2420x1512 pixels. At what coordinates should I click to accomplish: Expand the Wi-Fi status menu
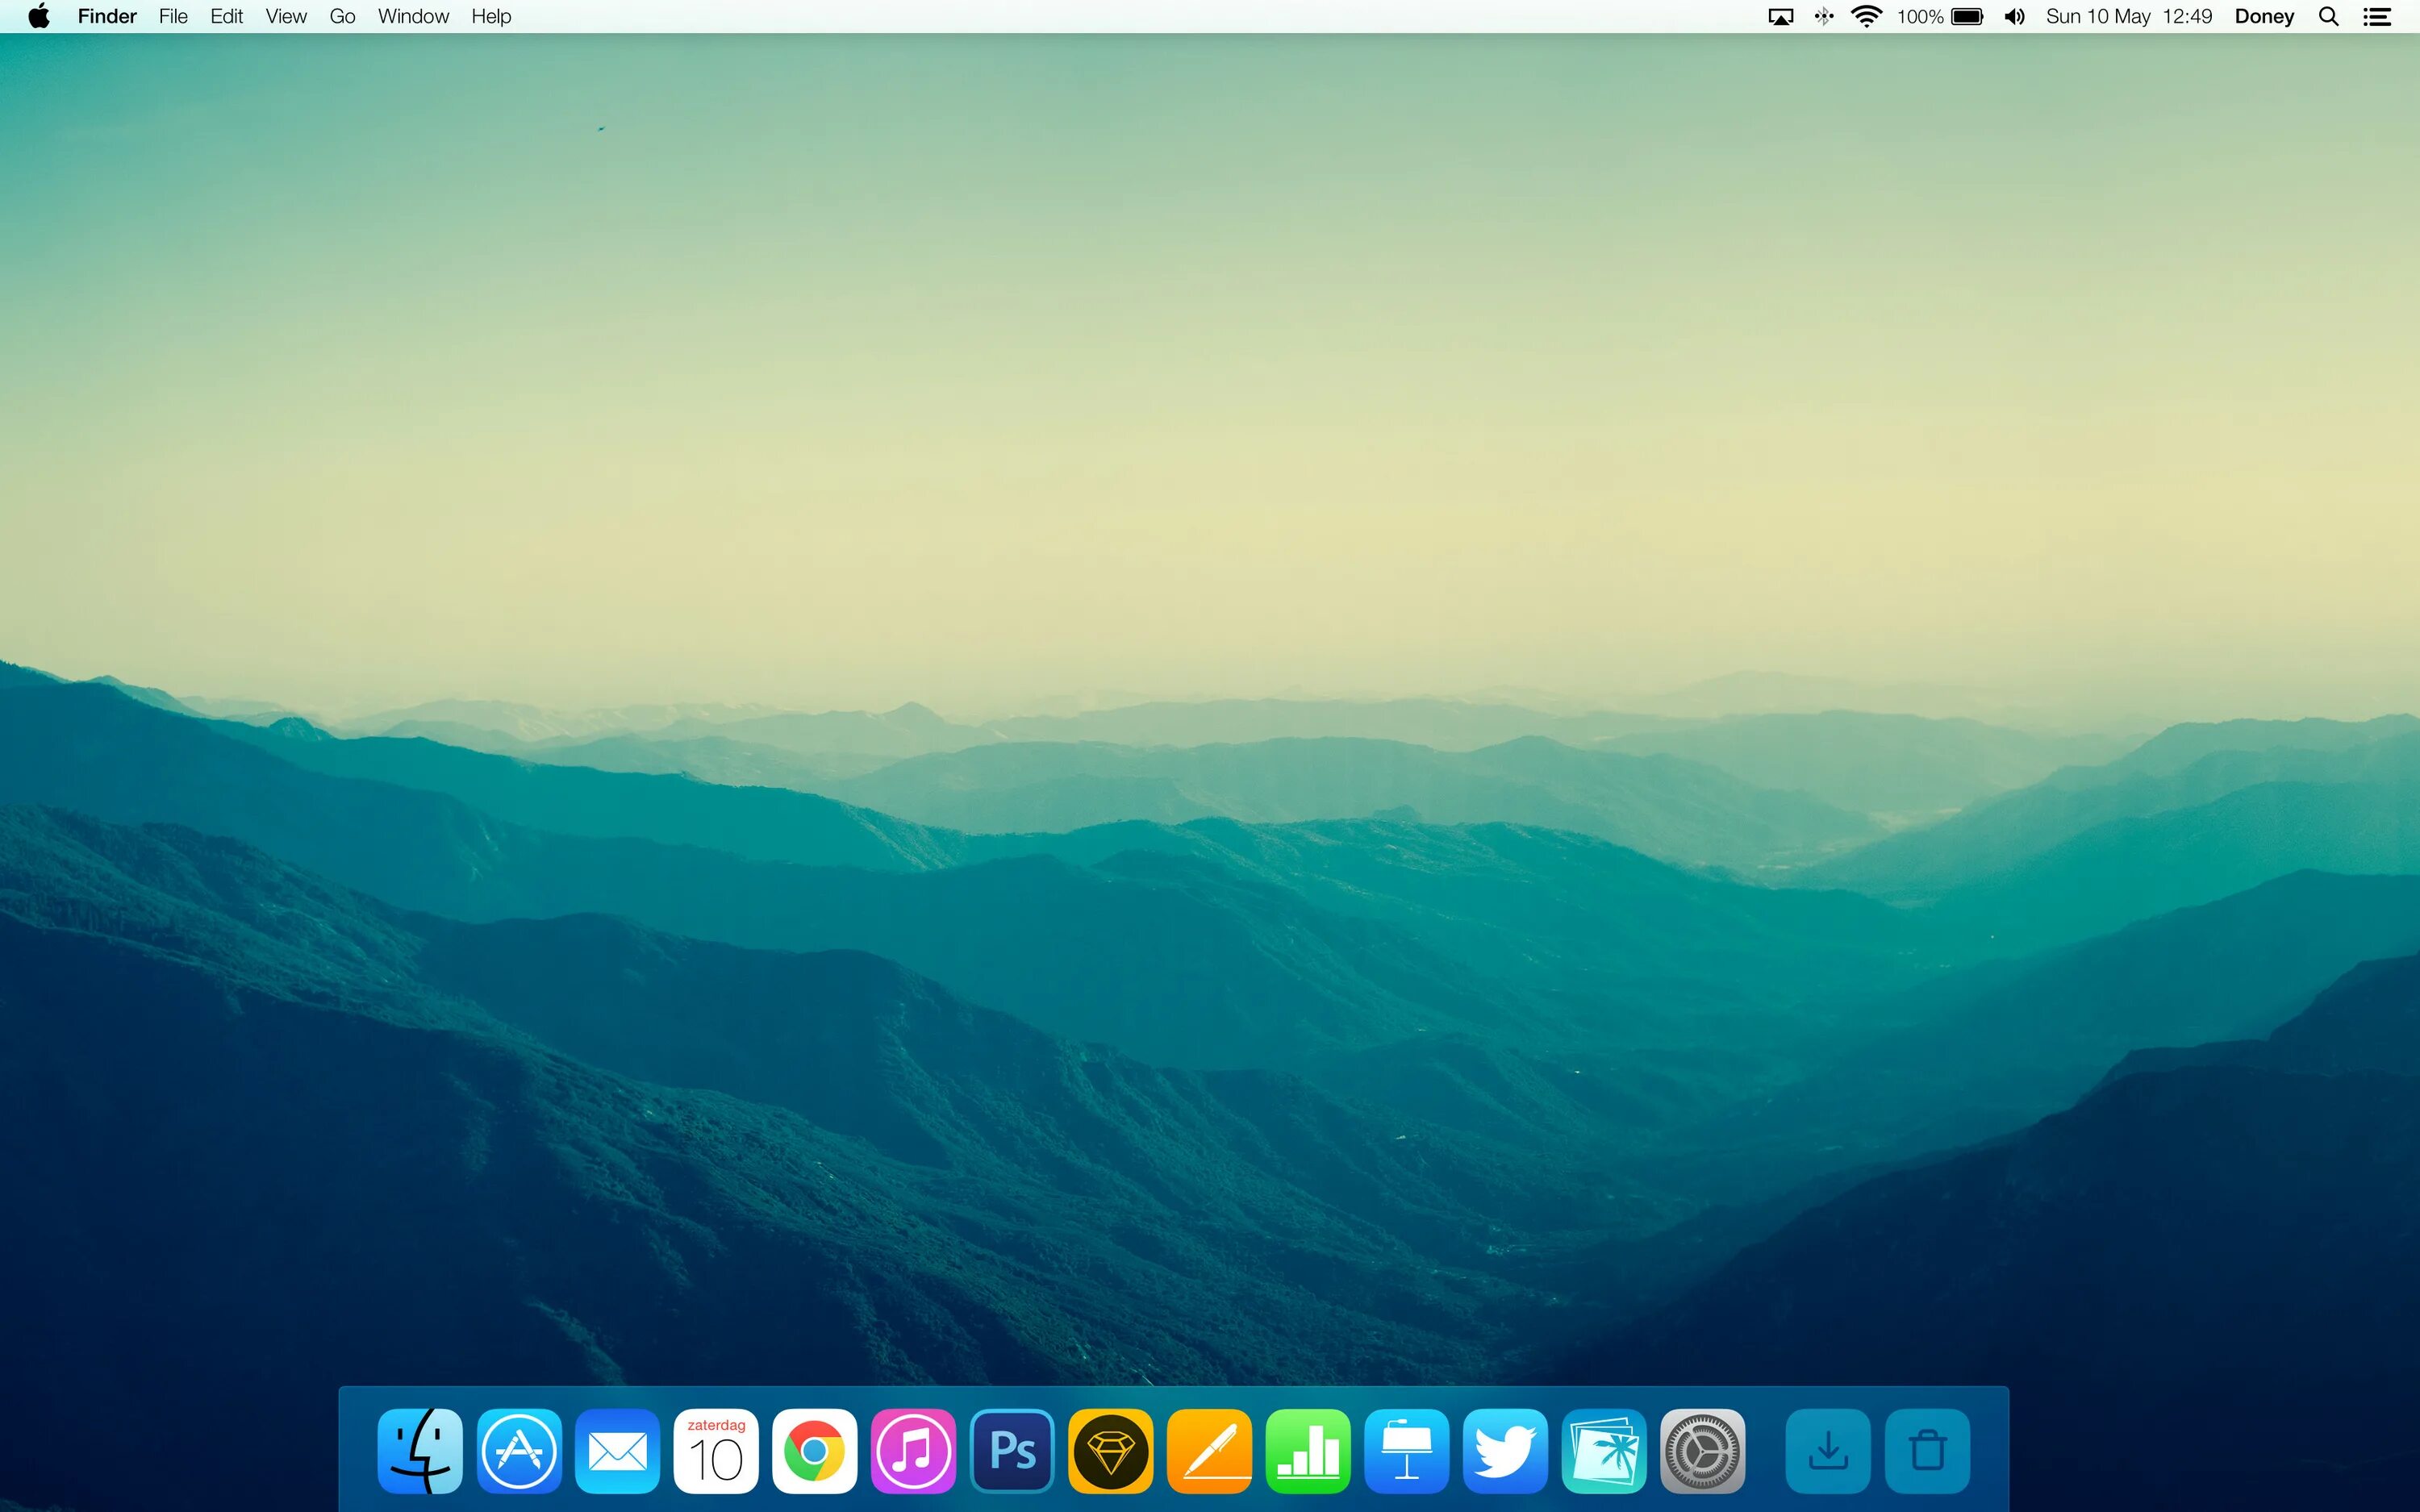(x=1866, y=16)
